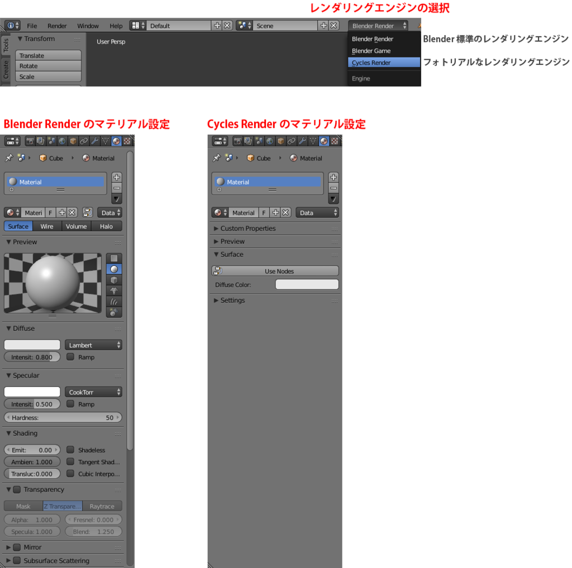Open Object Data tab in Blender Render panel
The width and height of the screenshot is (572, 568).
click(106, 141)
